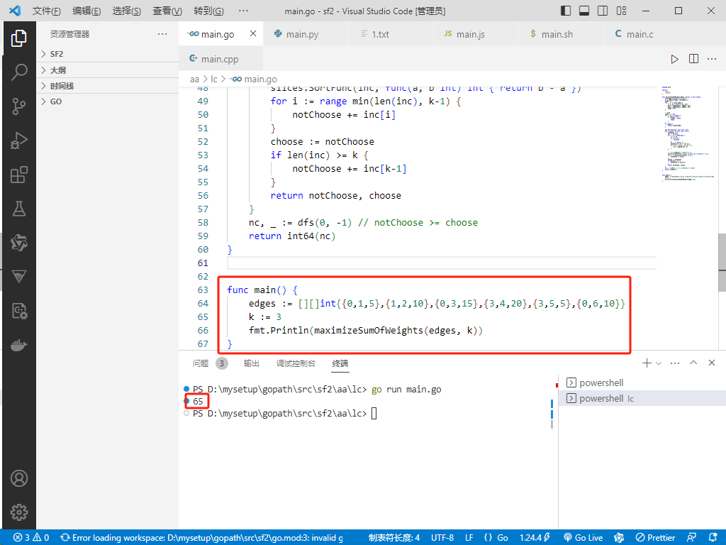Image resolution: width=726 pixels, height=545 pixels.
Task: Open the 问题 problems panel tab
Action: (x=201, y=363)
